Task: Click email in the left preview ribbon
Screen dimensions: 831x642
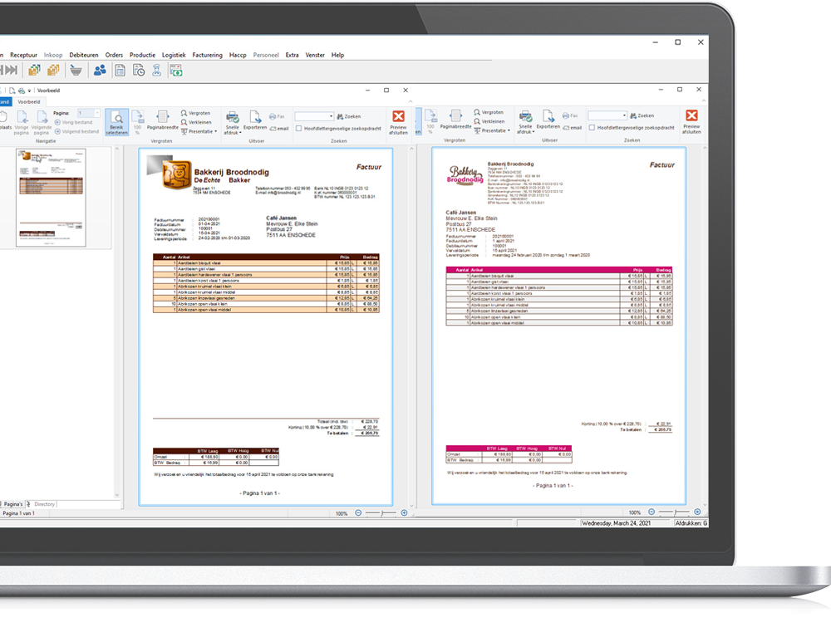Action: click(279, 128)
